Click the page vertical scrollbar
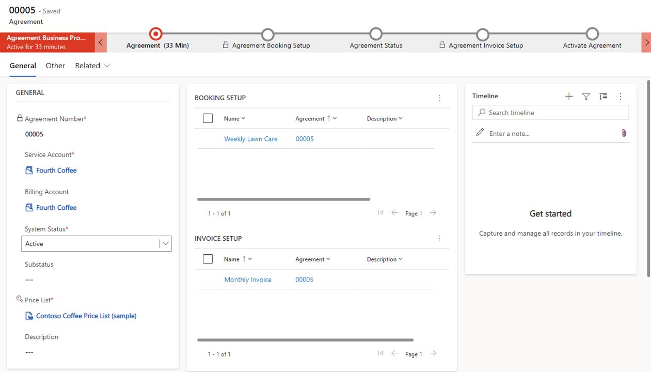Screen dimensions: 651x372 click(x=648, y=178)
